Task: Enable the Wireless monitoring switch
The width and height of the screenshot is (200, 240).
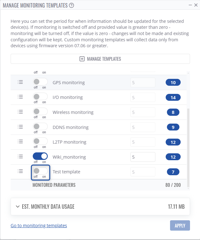Action: 40,111
